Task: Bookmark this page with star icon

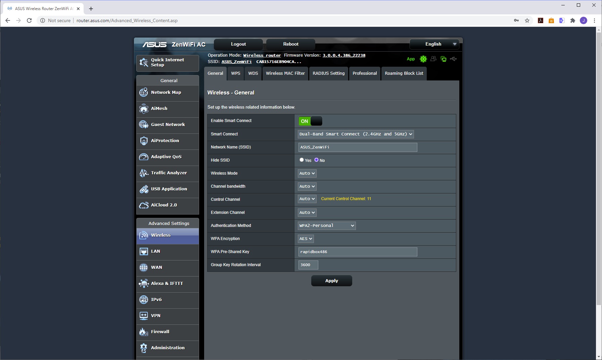Action: [x=527, y=20]
